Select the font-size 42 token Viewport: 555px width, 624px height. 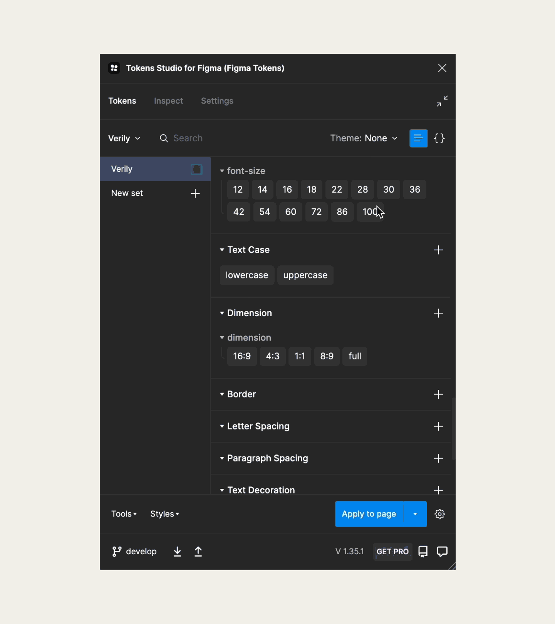coord(239,212)
